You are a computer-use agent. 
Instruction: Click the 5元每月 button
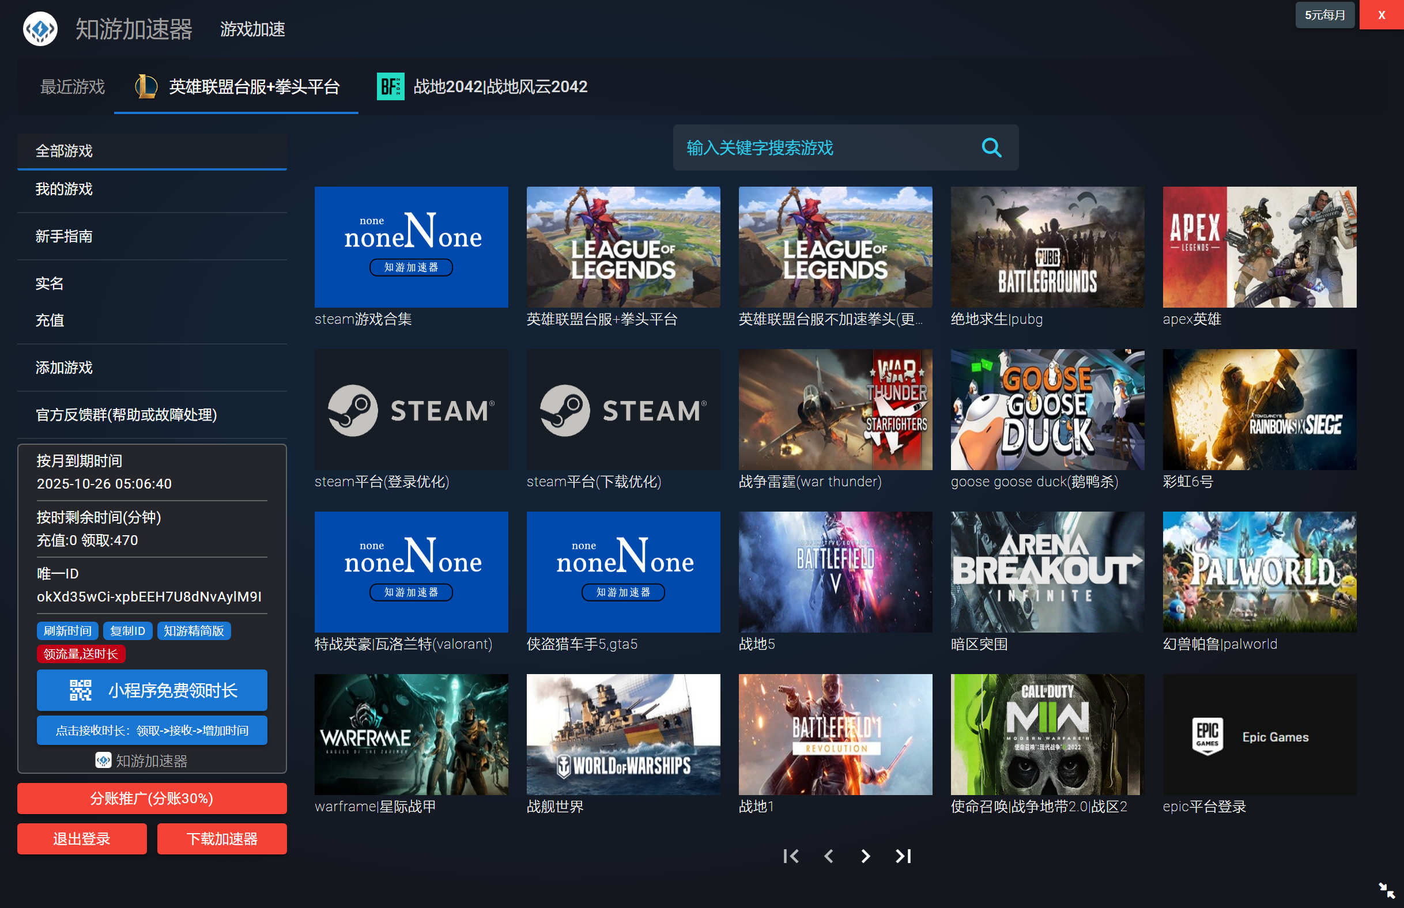click(1324, 15)
